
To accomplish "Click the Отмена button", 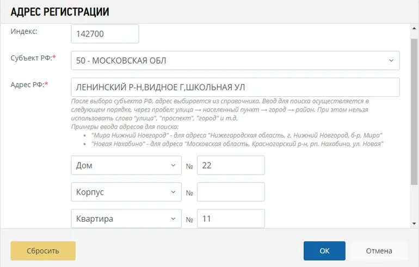I will click(x=379, y=251).
